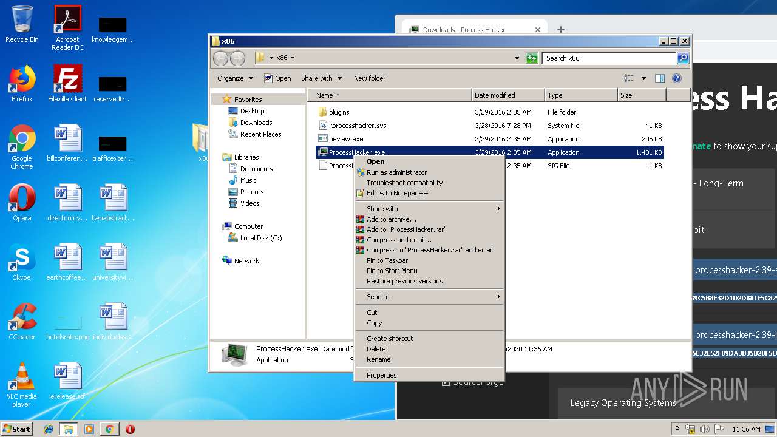Change view using the views icon in Explorer

coord(629,78)
